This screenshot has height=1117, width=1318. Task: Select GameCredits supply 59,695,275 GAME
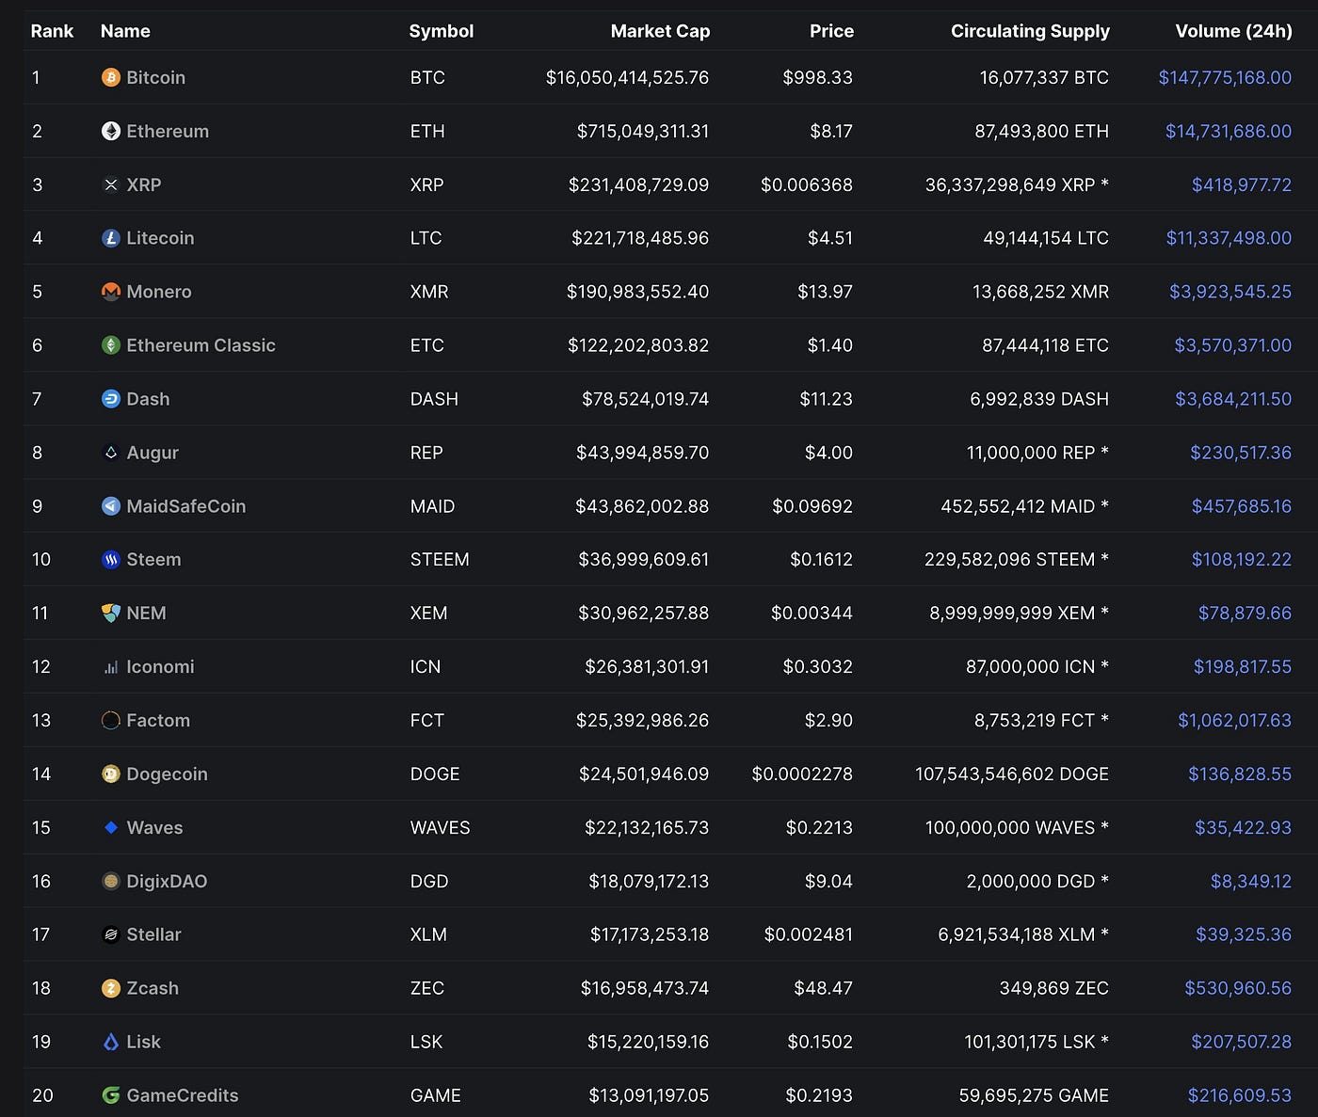(x=1034, y=1095)
